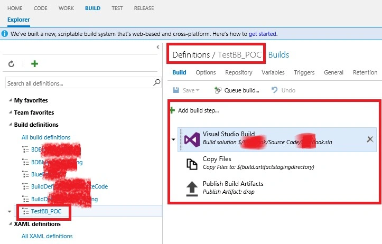The height and width of the screenshot is (244, 382).
Task: Collapse the Build definitions section
Action: (x=10, y=125)
